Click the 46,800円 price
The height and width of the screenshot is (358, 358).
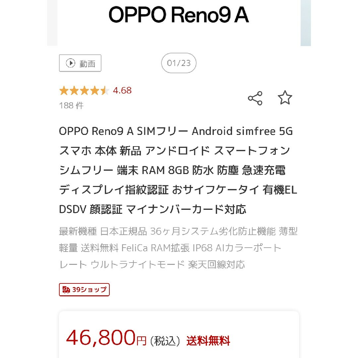tap(106, 338)
